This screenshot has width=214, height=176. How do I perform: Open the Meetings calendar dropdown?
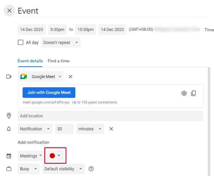pyautogui.click(x=31, y=156)
